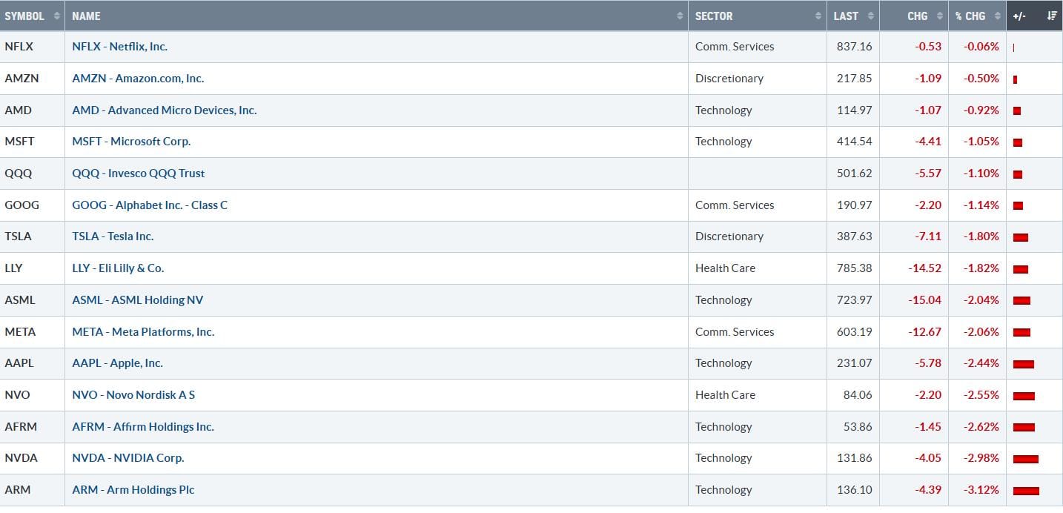Image resolution: width=1063 pixels, height=513 pixels.
Task: Open the QQQ - Invesco QQQ Trust link
Action: tap(138, 173)
